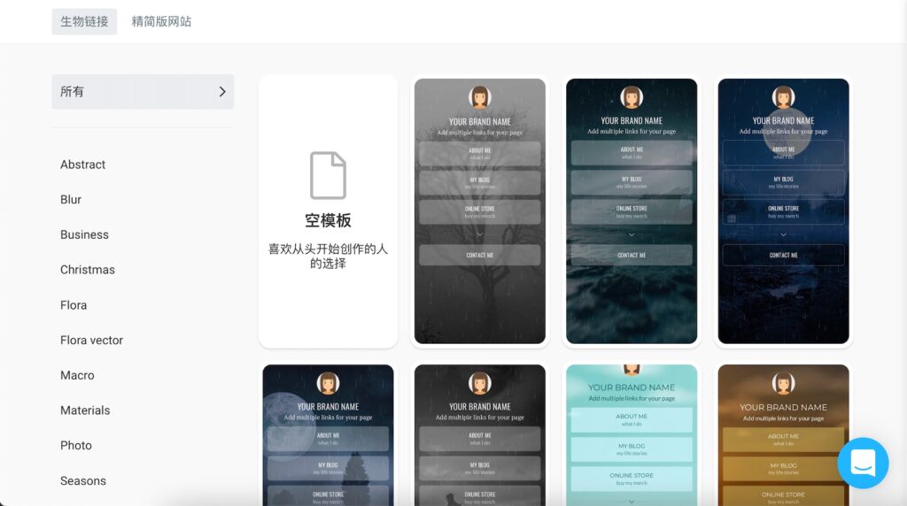This screenshot has width=907, height=506.
Task: Pick the navy blue night coast template
Action: pos(783,211)
